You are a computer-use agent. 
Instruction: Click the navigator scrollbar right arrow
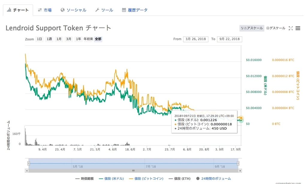point(240,171)
